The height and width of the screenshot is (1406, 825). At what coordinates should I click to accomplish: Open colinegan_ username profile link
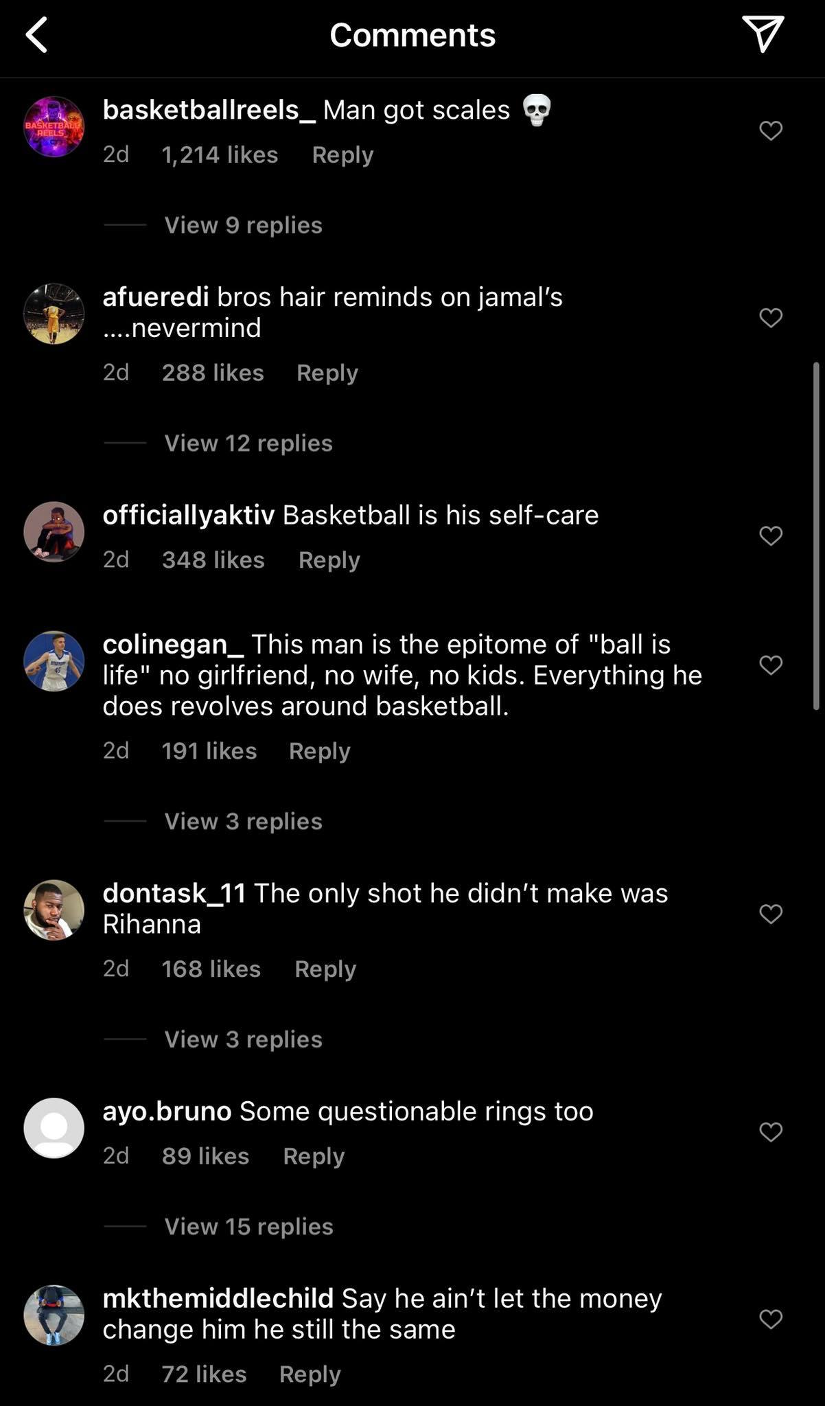coord(173,645)
